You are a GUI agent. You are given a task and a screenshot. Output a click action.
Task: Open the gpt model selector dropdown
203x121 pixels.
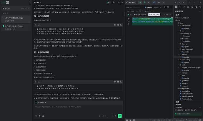(104, 116)
